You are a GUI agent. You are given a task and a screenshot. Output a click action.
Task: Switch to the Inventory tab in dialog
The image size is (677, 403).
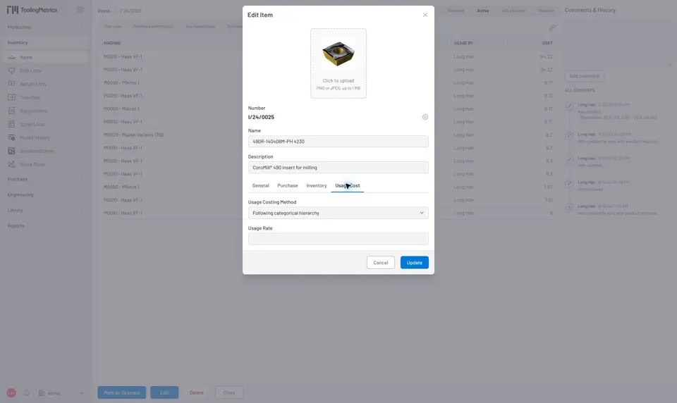point(317,185)
